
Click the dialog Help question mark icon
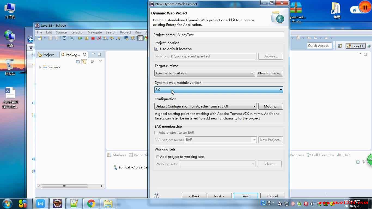coord(157,195)
